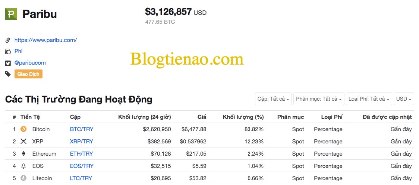Image resolution: width=419 pixels, height=185 pixels.
Task: Open the Phí fees link
Action: click(x=18, y=51)
